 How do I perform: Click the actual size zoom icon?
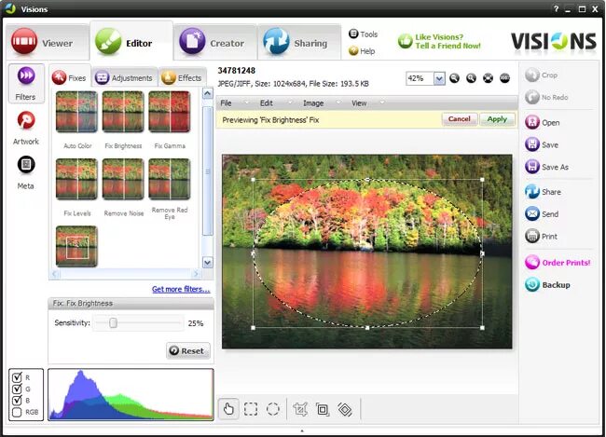[504, 78]
